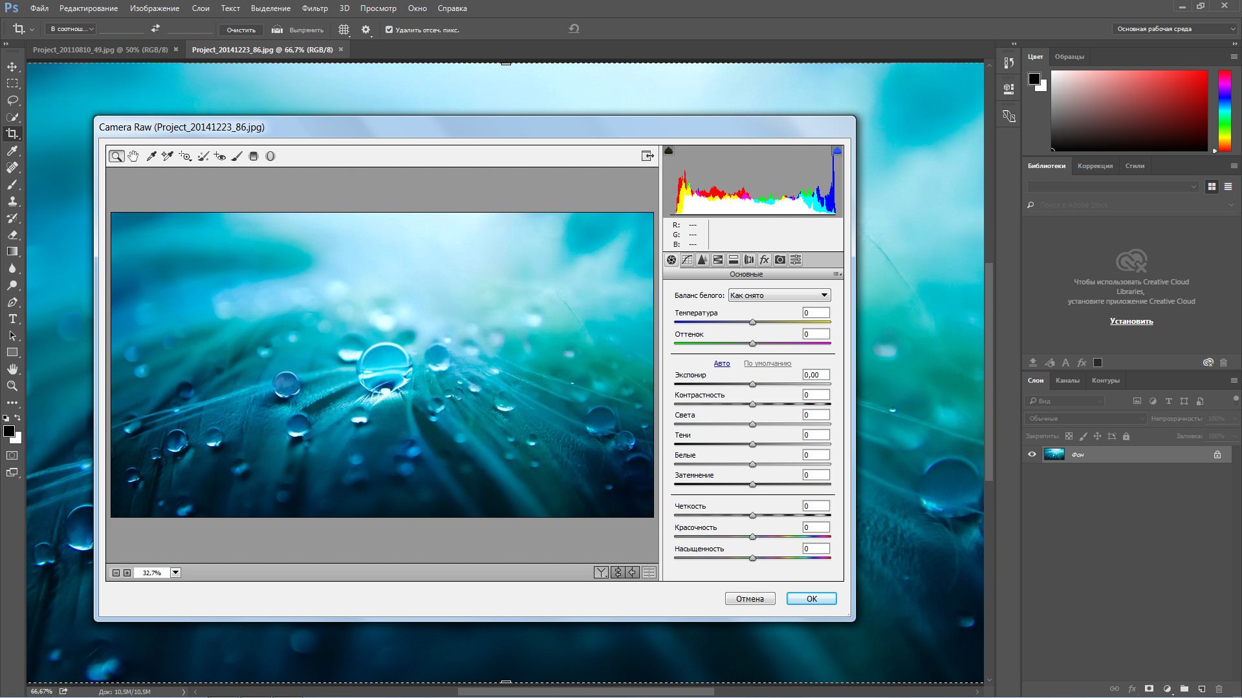This screenshot has height=698, width=1242.
Task: Click the Targeted Adjustment tool
Action: [186, 156]
